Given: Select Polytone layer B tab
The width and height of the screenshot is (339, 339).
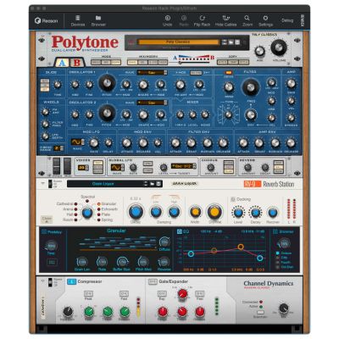Looking at the screenshot, I should [x=77, y=63].
